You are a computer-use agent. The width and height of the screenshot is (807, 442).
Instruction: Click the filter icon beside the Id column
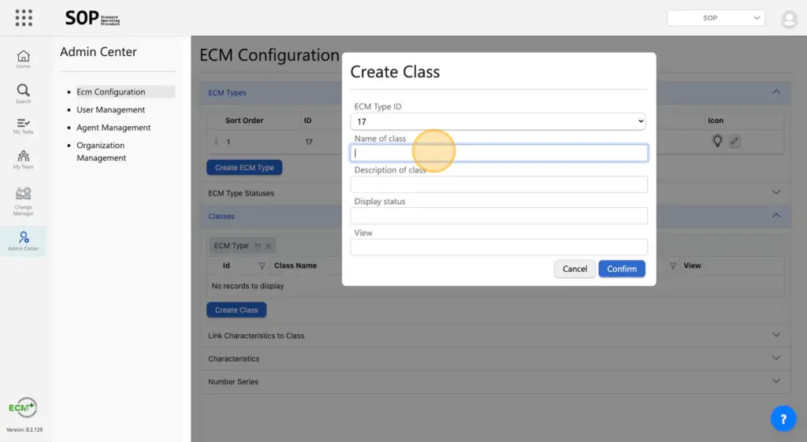[x=262, y=266]
